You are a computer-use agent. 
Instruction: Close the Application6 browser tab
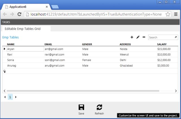pyautogui.click(x=47, y=7)
